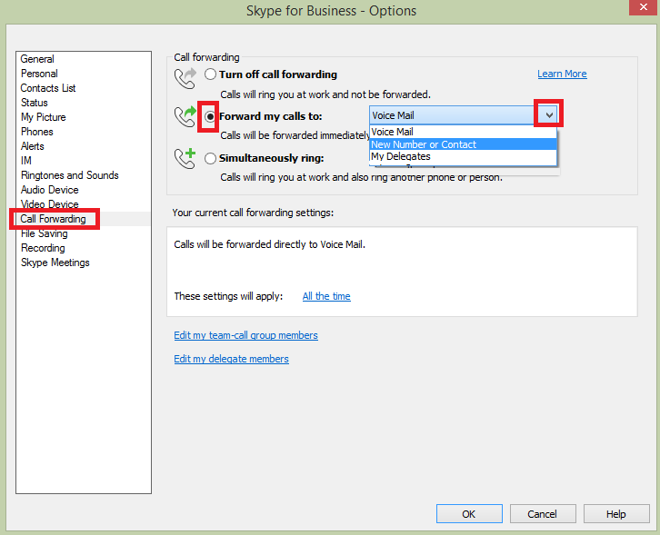Click the phone icon beside Turn off call forwarding
Viewport: 660px width, 535px height.
[x=185, y=78]
